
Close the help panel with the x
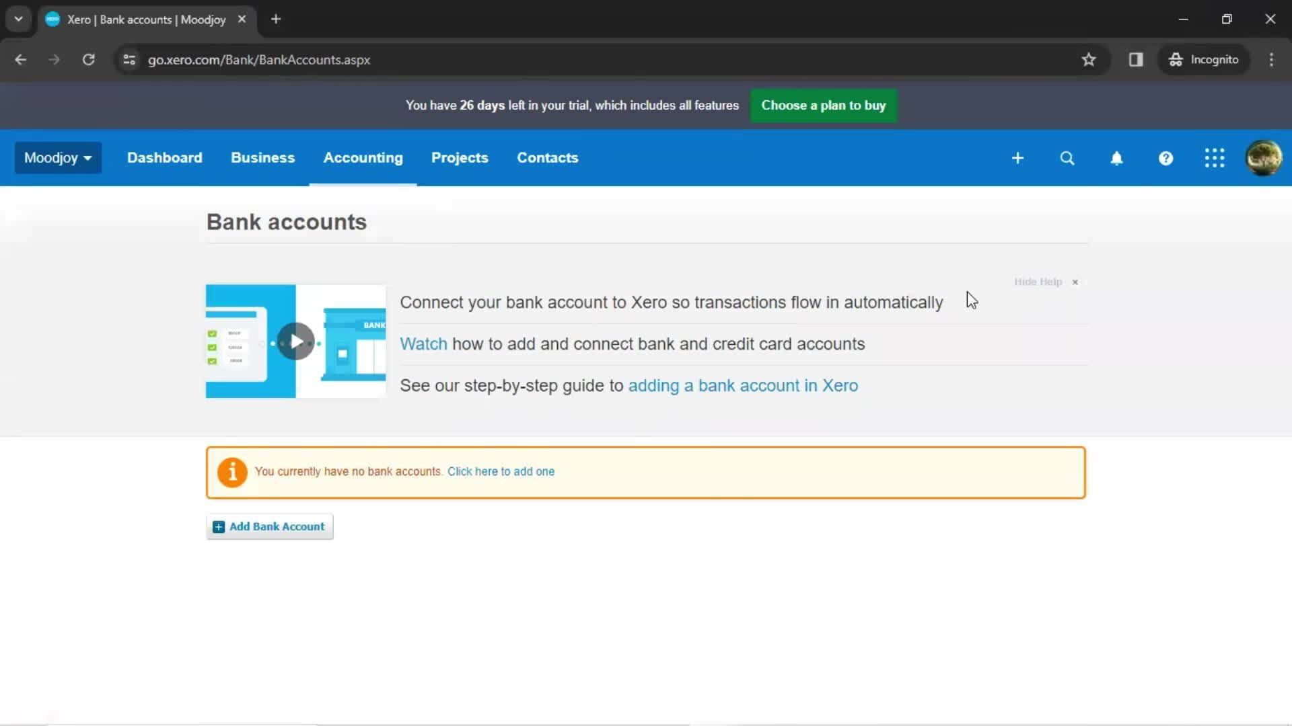pos(1075,282)
